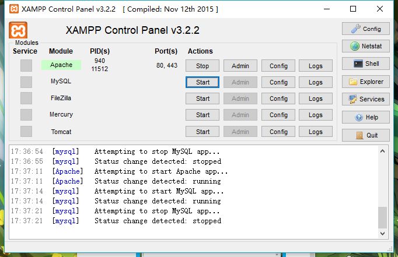Start the Tomcat module

[203, 132]
